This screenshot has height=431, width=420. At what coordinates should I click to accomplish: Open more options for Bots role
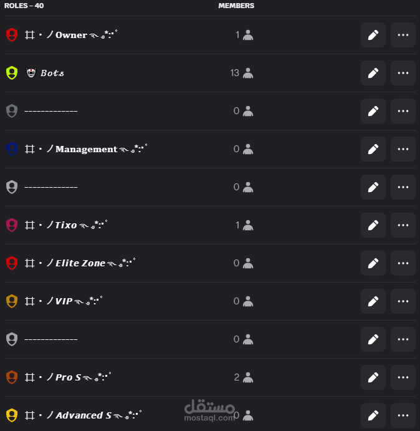coord(403,73)
